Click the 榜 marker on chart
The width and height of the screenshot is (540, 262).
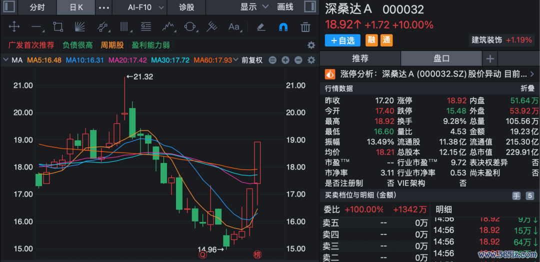coord(257,255)
